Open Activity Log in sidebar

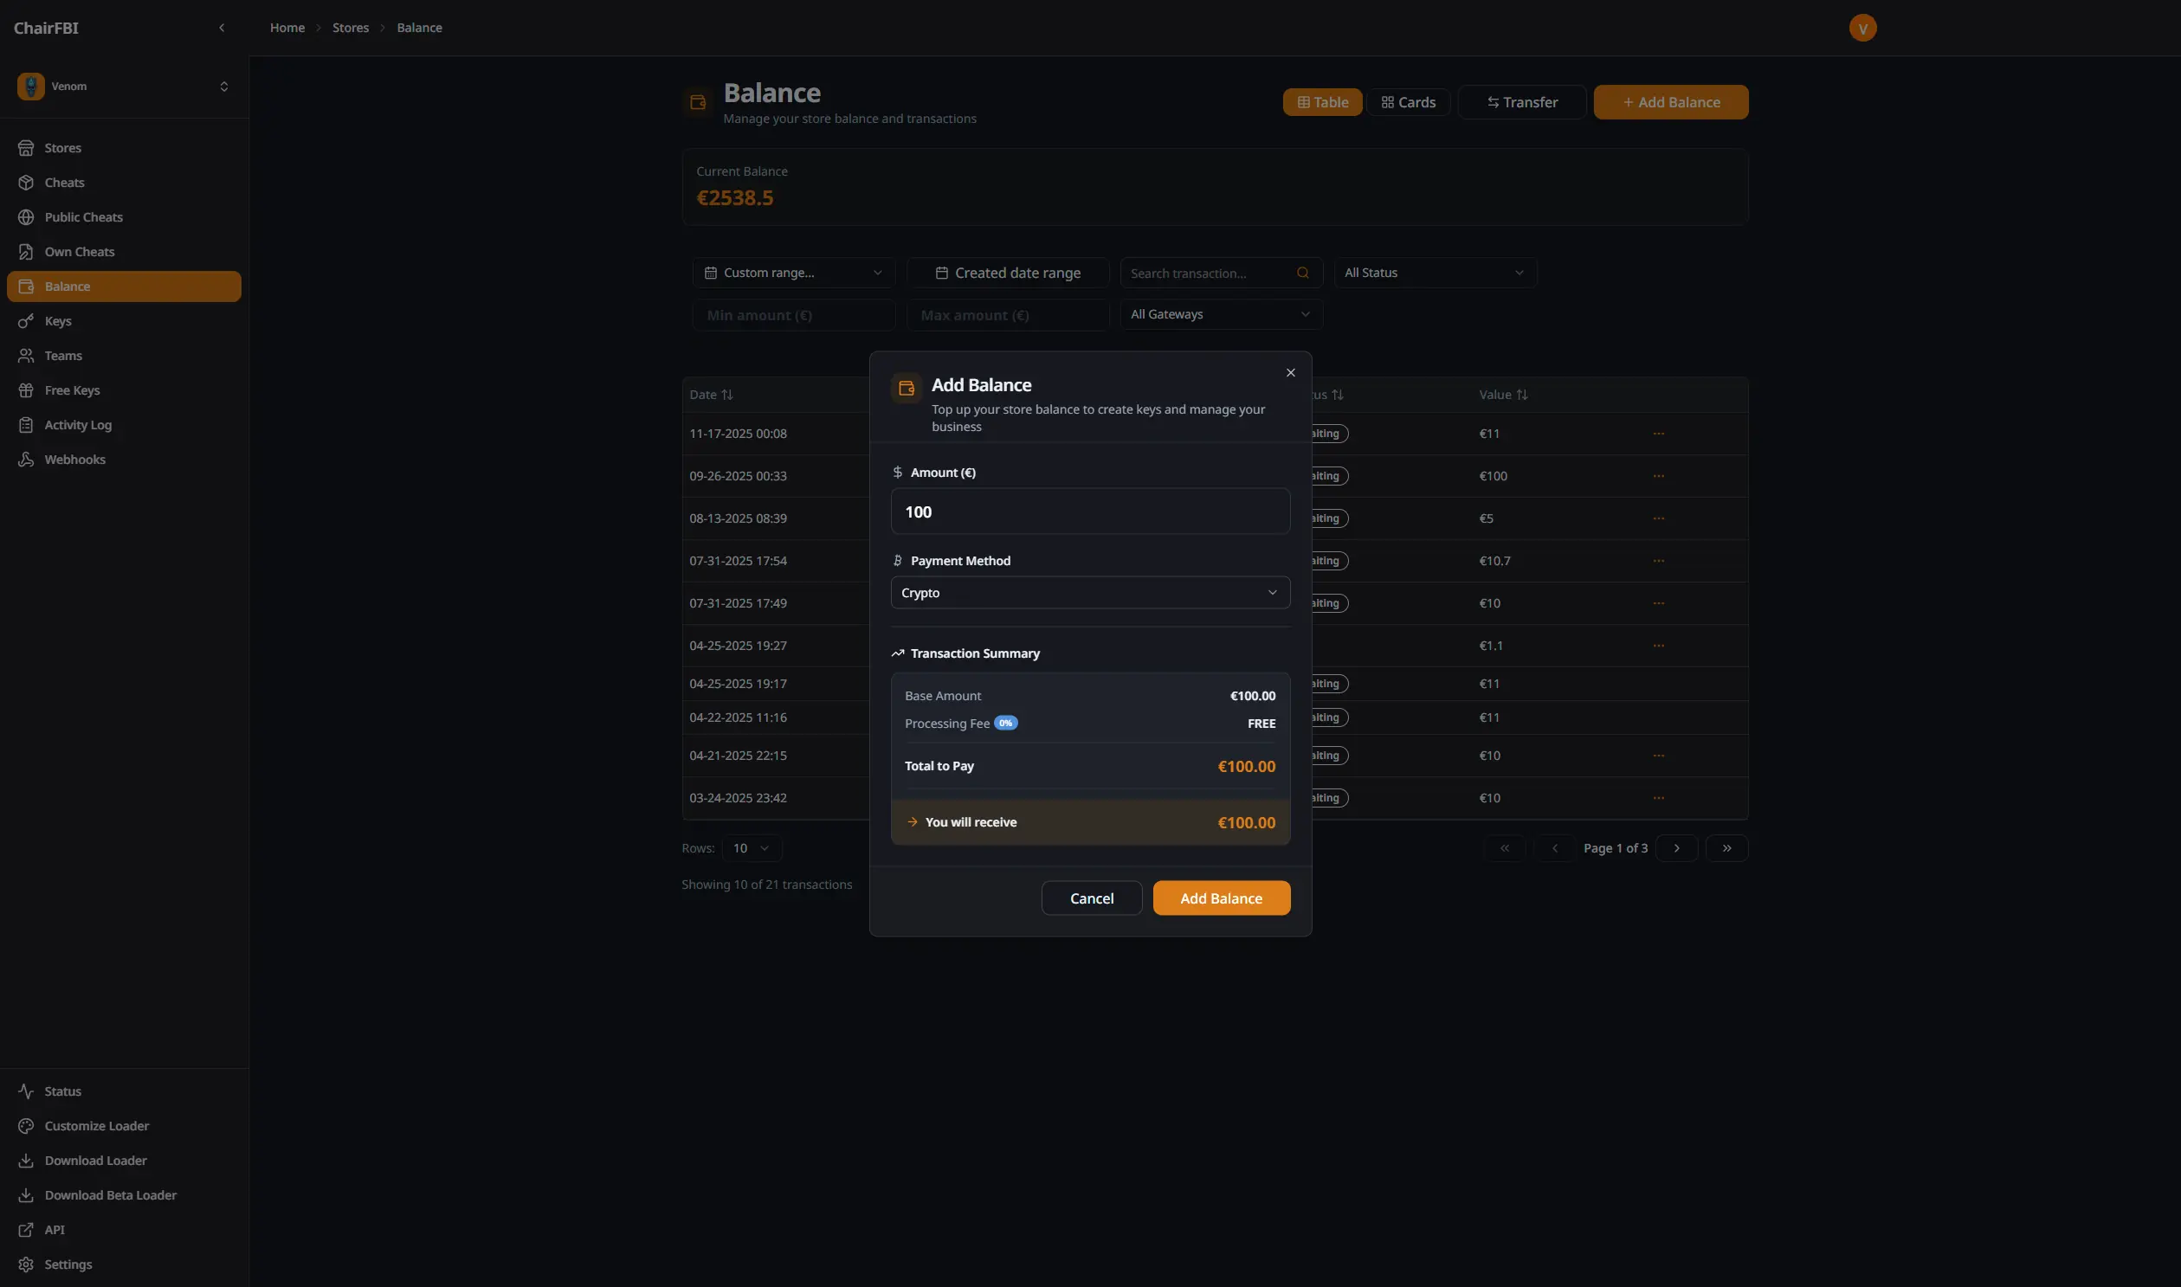tap(78, 425)
